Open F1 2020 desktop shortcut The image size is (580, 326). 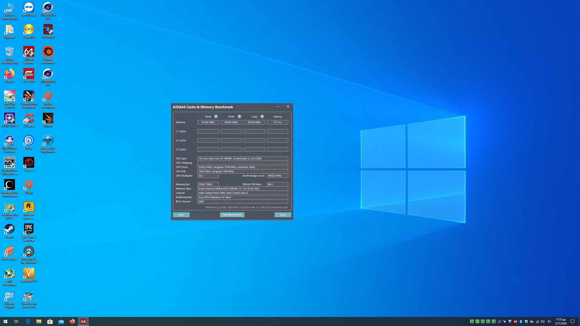tap(29, 76)
